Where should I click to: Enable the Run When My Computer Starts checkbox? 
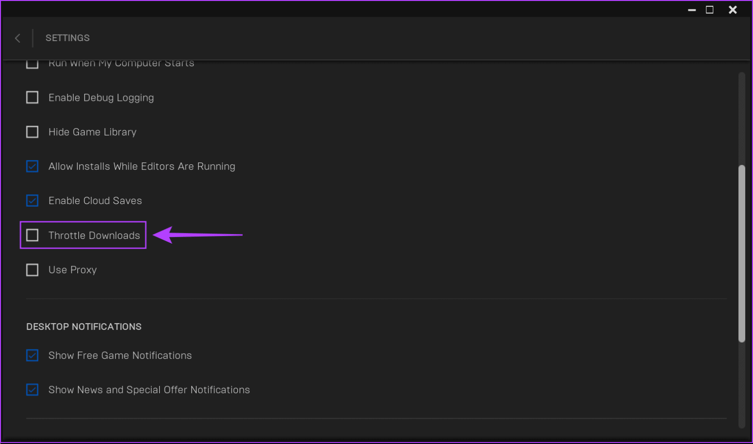tap(32, 64)
